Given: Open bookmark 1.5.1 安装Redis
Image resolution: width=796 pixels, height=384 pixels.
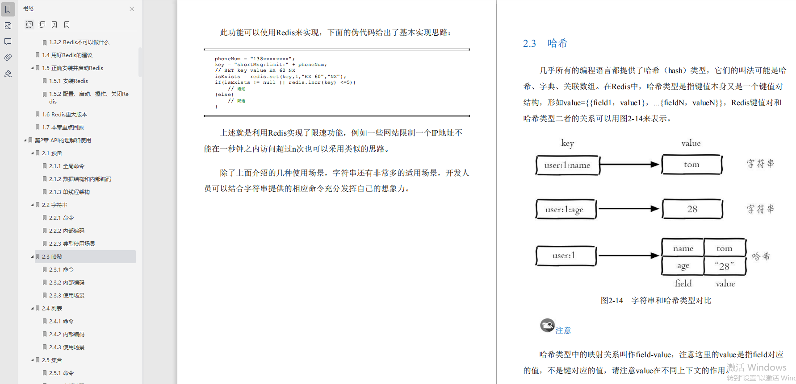Looking at the screenshot, I should (x=68, y=81).
